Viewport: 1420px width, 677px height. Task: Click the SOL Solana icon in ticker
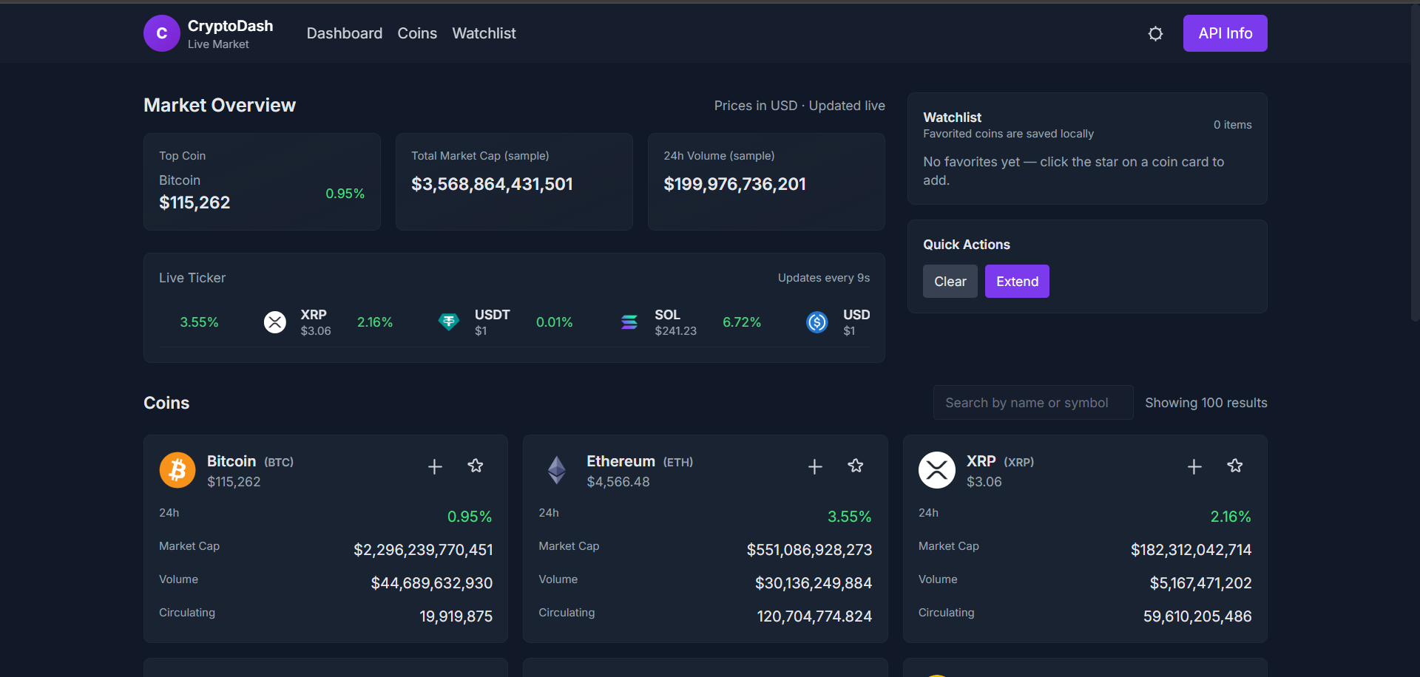[x=629, y=322]
